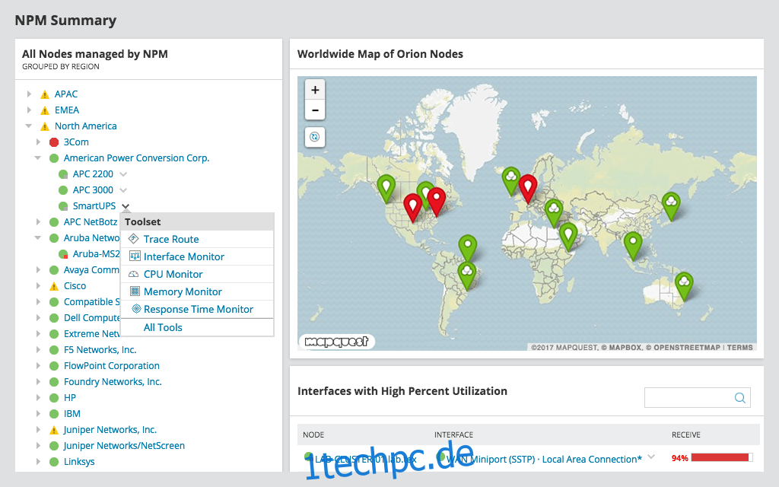Zoom in on the world map
The width and height of the screenshot is (779, 487).
[315, 90]
